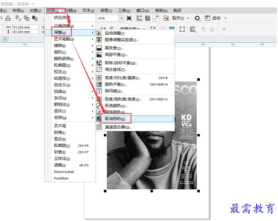Click the width field showing 151.254 mm

point(24,27)
